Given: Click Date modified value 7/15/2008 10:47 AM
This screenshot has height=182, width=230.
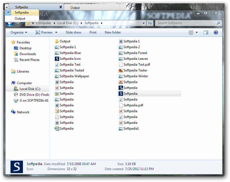Looking at the screenshot, I should 81,164.
